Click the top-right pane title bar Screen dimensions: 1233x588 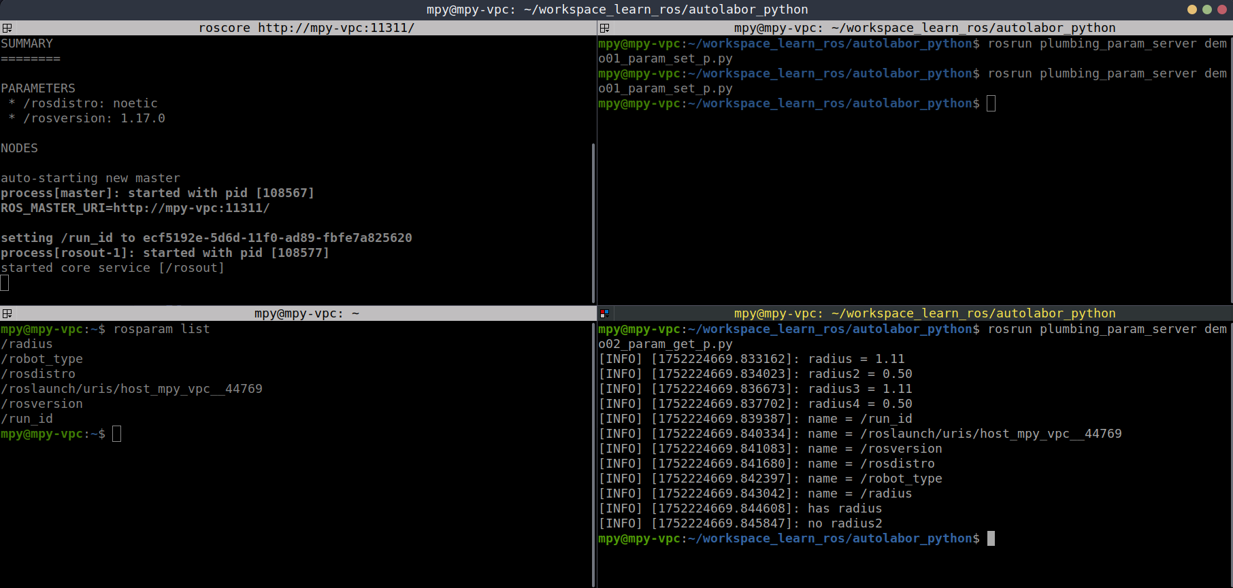(x=924, y=28)
